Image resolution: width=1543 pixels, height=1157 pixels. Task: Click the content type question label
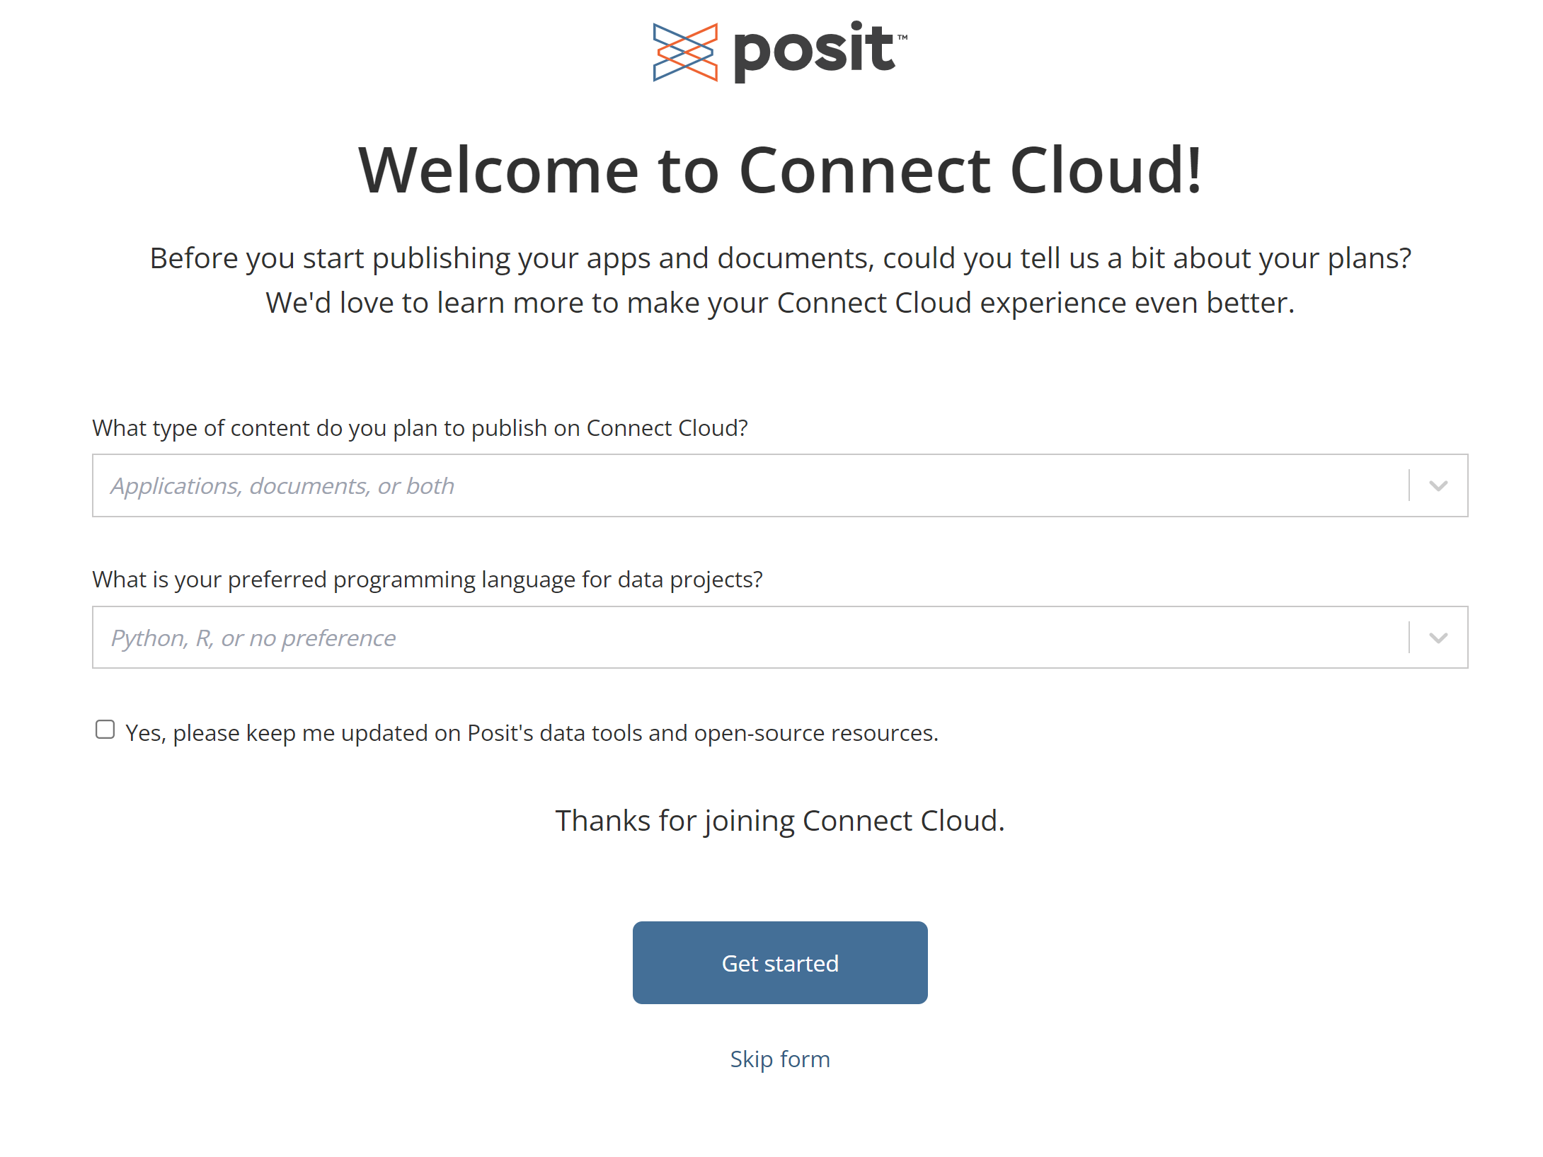[x=420, y=428]
